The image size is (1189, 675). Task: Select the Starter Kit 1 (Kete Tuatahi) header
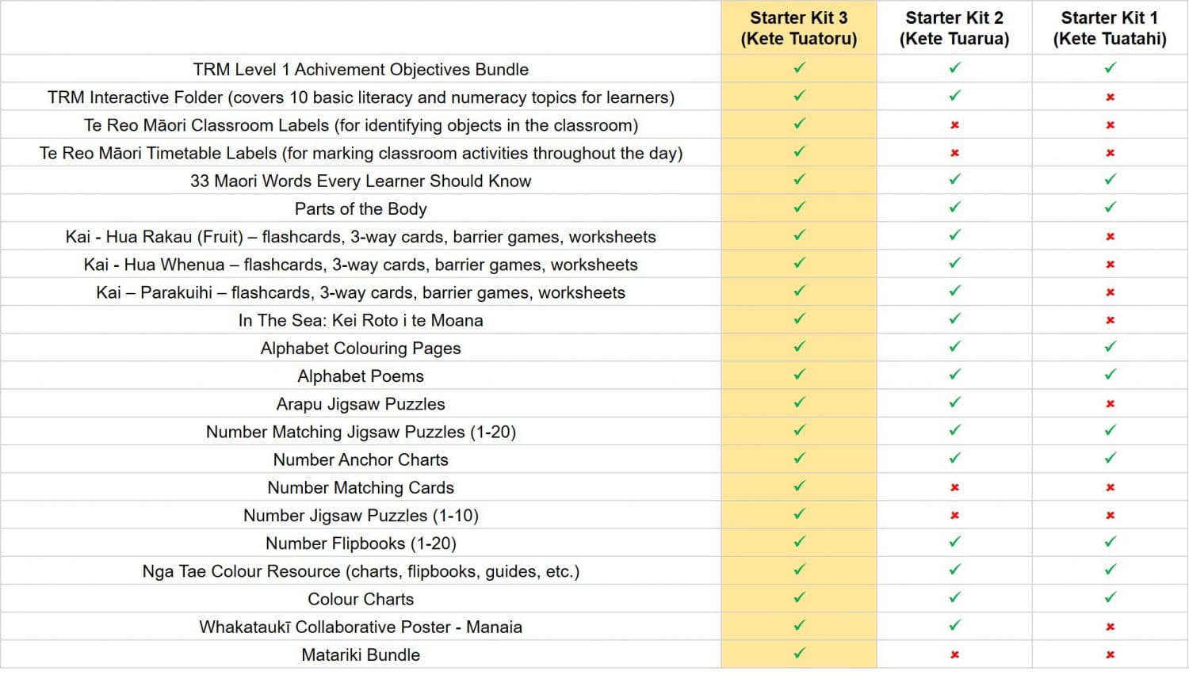coord(1110,29)
